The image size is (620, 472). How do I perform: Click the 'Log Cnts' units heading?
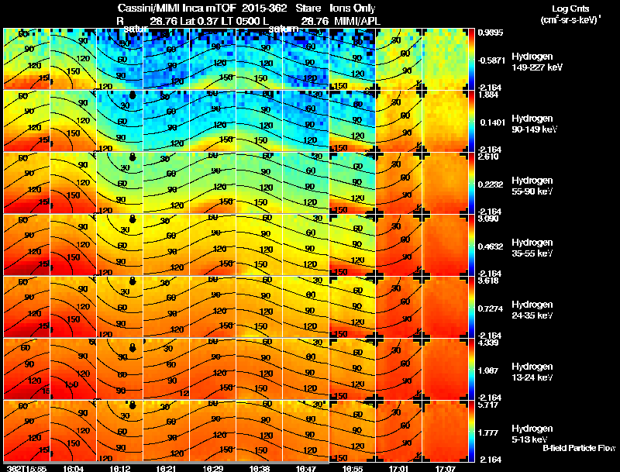(x=570, y=9)
